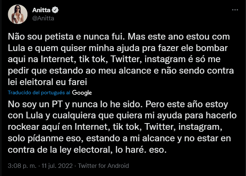Click Anitta's profile avatar photo
This screenshot has height=176, width=246.
pyautogui.click(x=17, y=14)
